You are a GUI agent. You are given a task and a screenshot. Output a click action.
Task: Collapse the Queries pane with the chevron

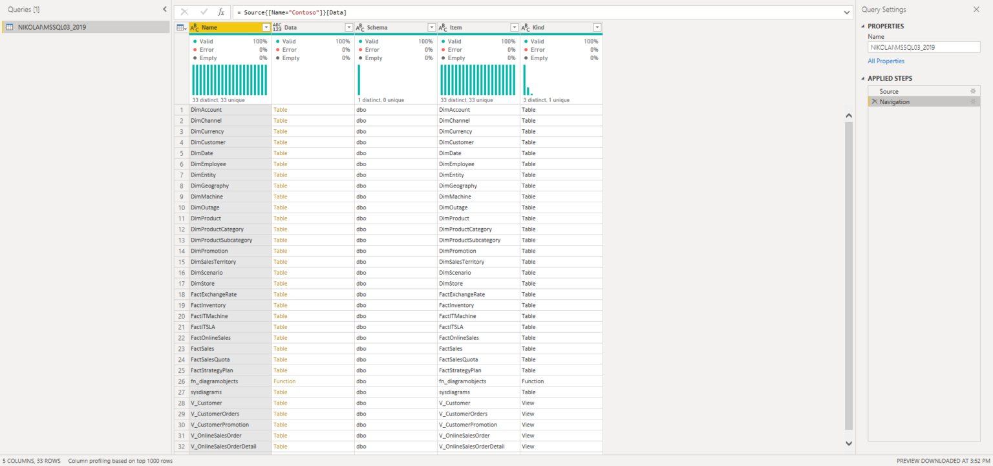click(164, 10)
